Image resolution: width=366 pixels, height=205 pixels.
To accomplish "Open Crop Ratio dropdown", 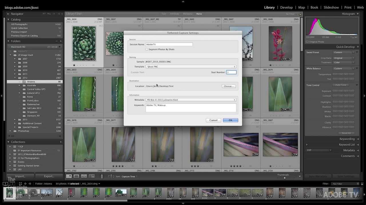I will pyautogui.click(x=344, y=58).
